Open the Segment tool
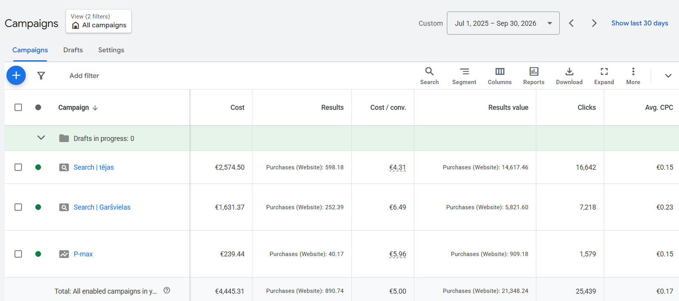The width and height of the screenshot is (679, 301). 464,76
